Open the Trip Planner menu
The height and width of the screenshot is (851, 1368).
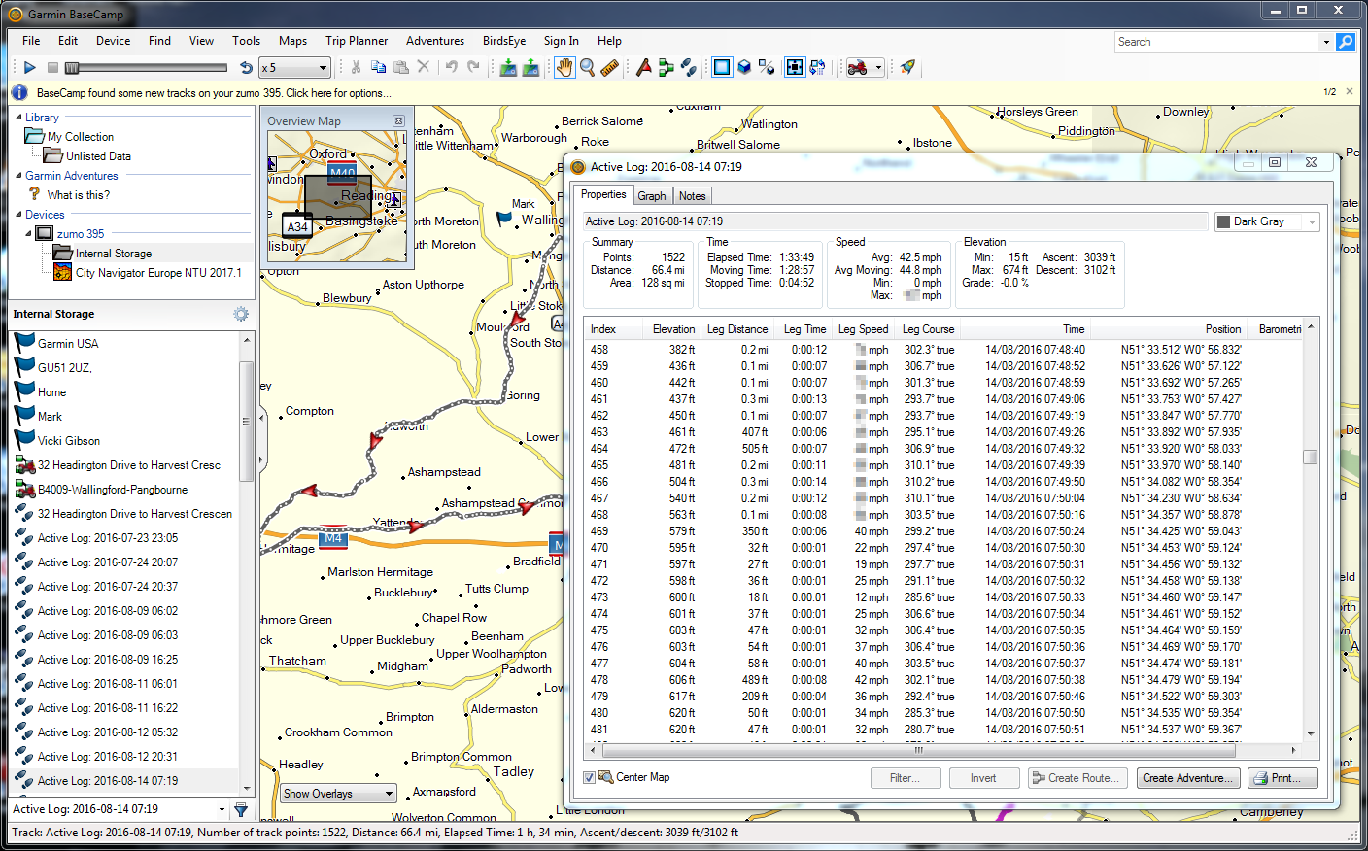pyautogui.click(x=357, y=41)
